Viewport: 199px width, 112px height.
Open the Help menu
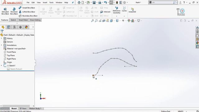(66, 2)
